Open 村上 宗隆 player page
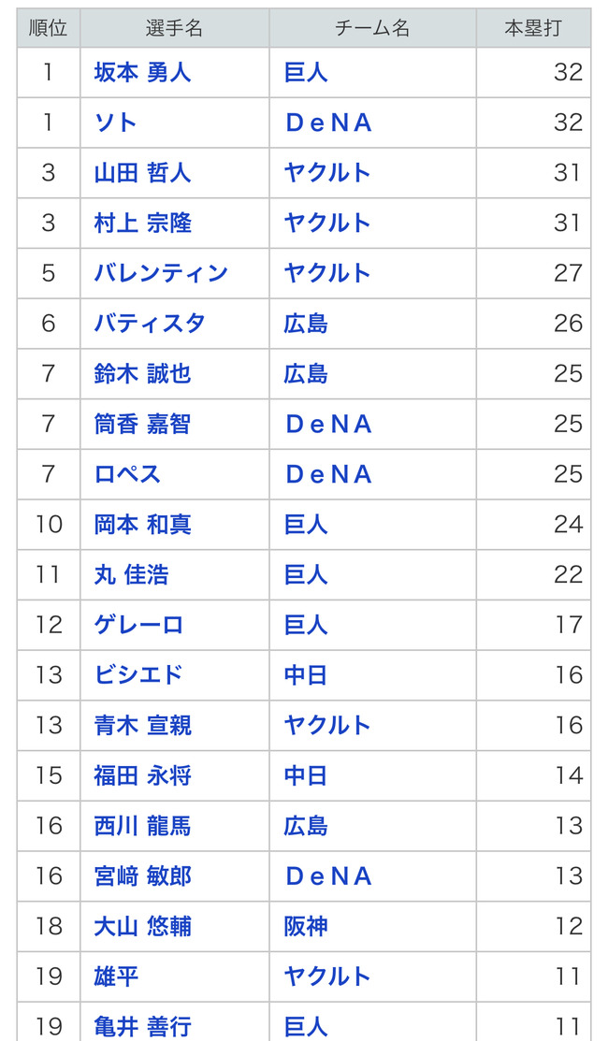Screen dimensions: 608x1041 pos(143,223)
